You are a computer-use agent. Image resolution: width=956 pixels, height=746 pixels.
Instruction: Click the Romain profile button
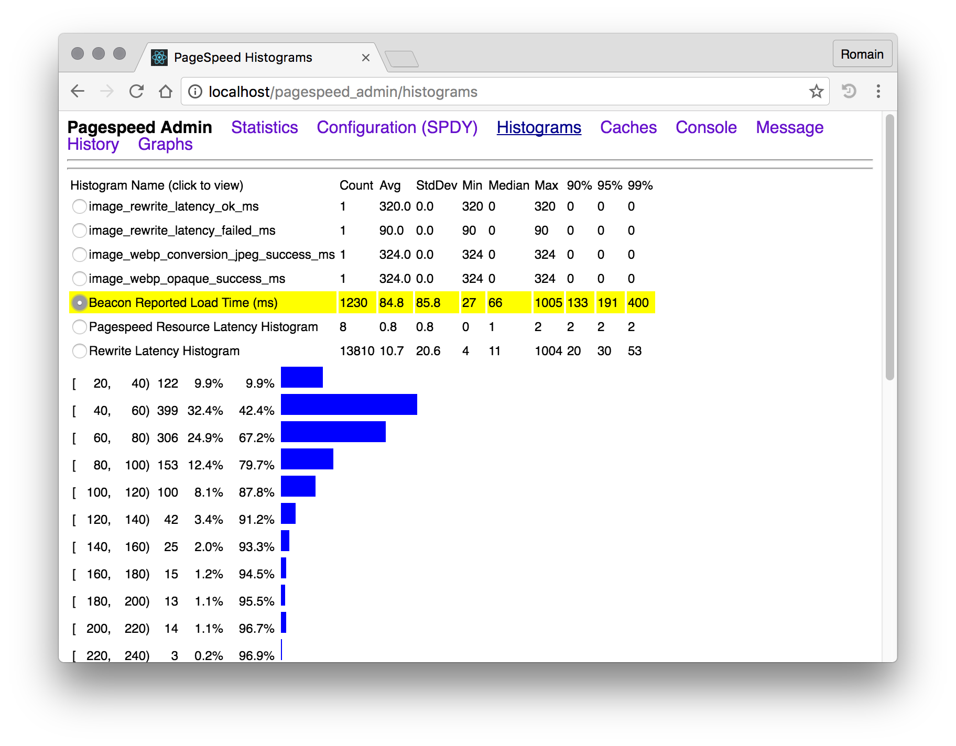click(x=862, y=53)
